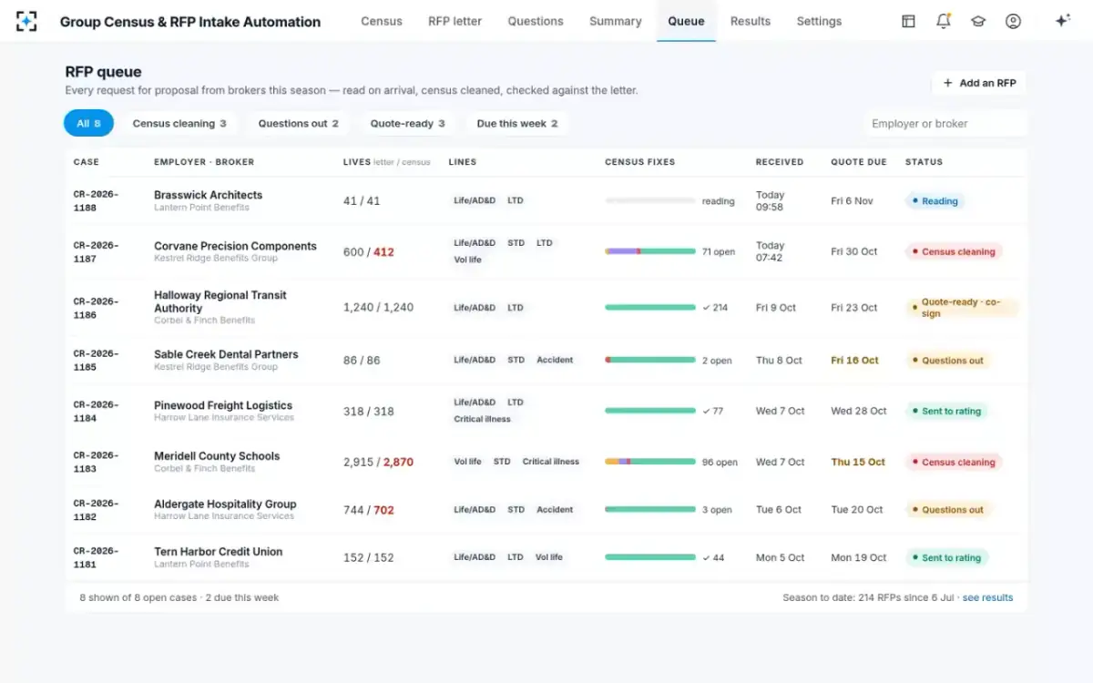Click the red 412 census lives count
This screenshot has width=1093, height=683.
point(383,252)
